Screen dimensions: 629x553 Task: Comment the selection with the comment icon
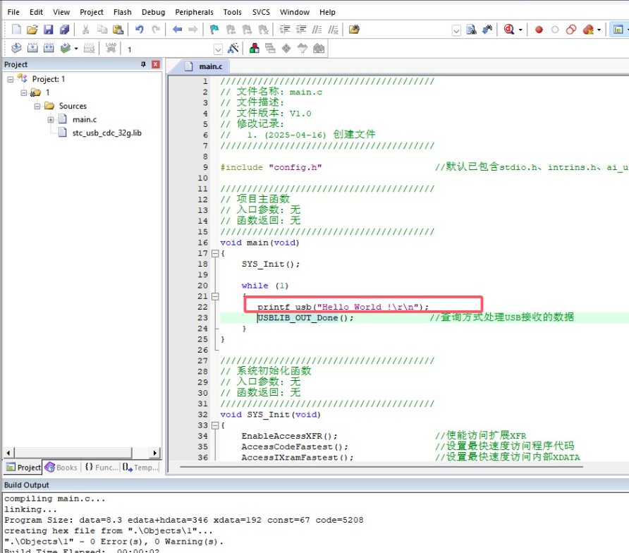click(317, 30)
